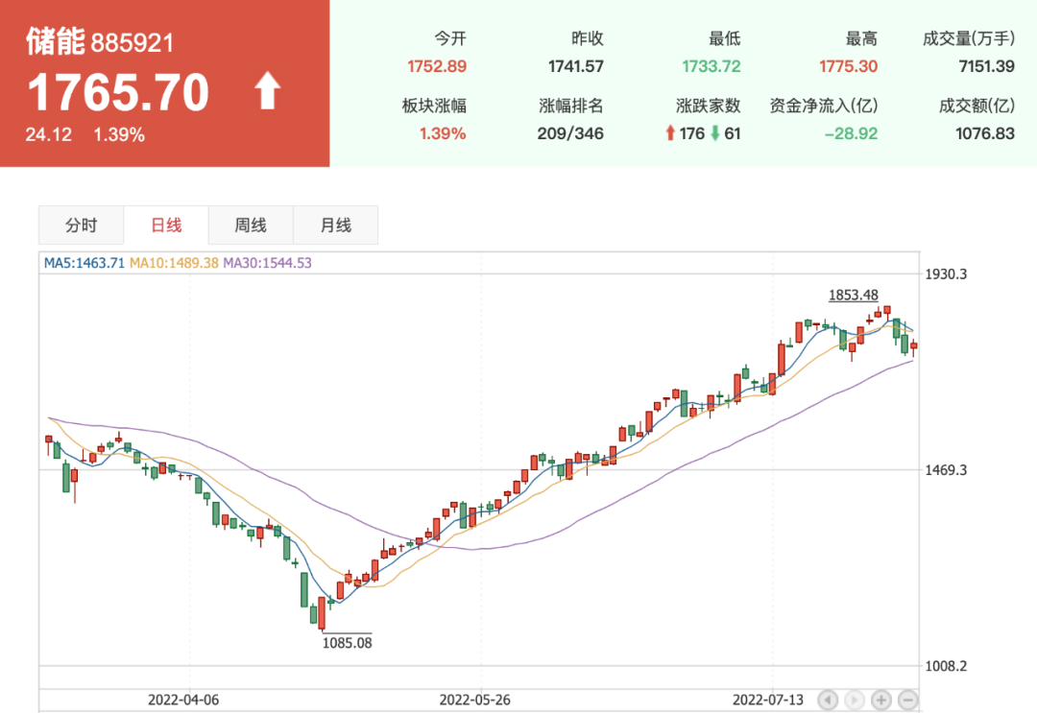Click the MA30:1544.53 legend label
This screenshot has width=1037, height=713.
[x=267, y=263]
